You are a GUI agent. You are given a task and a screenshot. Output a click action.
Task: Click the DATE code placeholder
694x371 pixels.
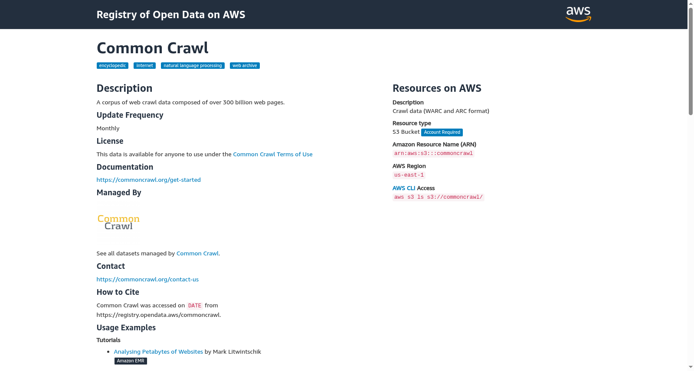195,306
